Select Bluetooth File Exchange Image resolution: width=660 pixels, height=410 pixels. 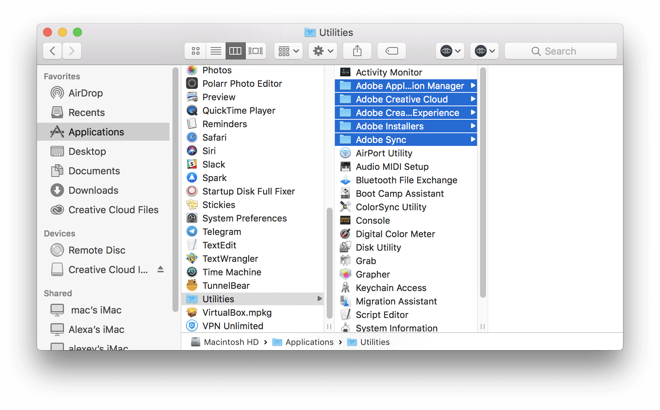tap(406, 180)
